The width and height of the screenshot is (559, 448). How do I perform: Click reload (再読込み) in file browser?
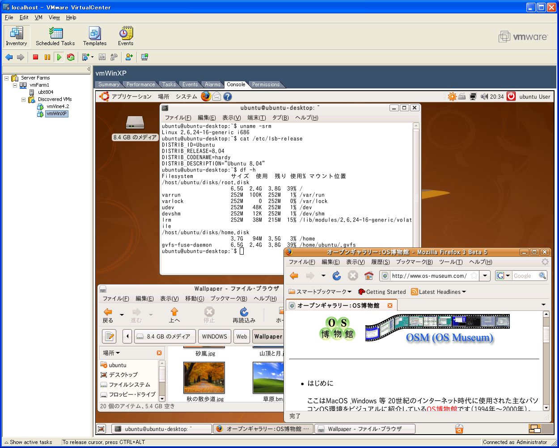click(x=244, y=315)
